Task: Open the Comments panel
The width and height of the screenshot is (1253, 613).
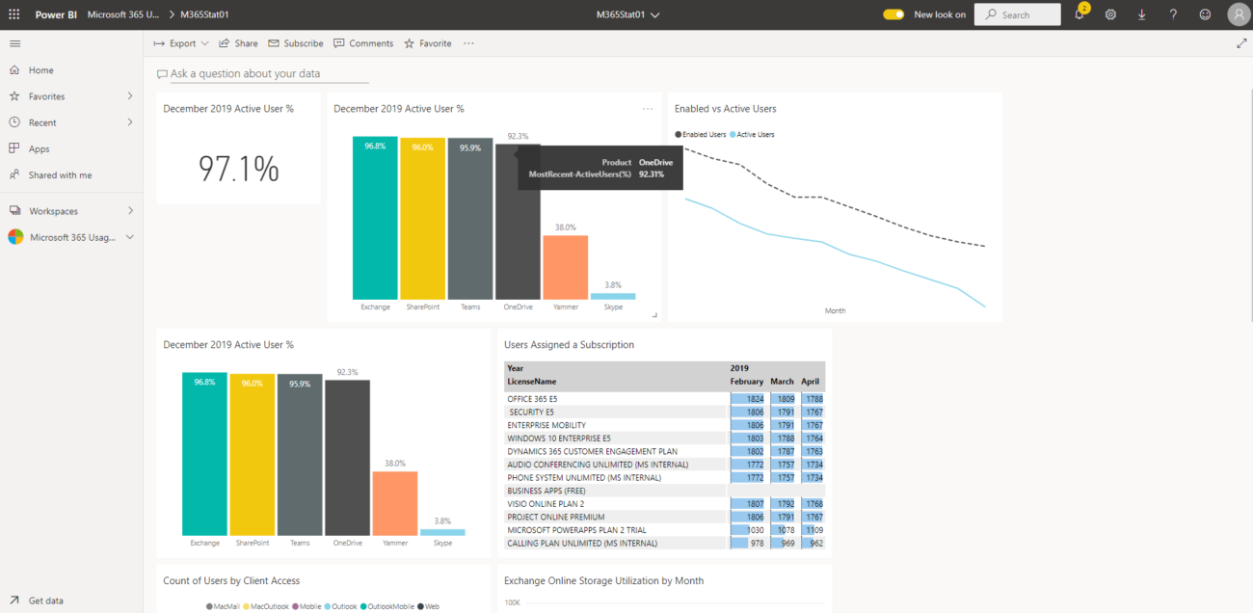Action: [363, 43]
